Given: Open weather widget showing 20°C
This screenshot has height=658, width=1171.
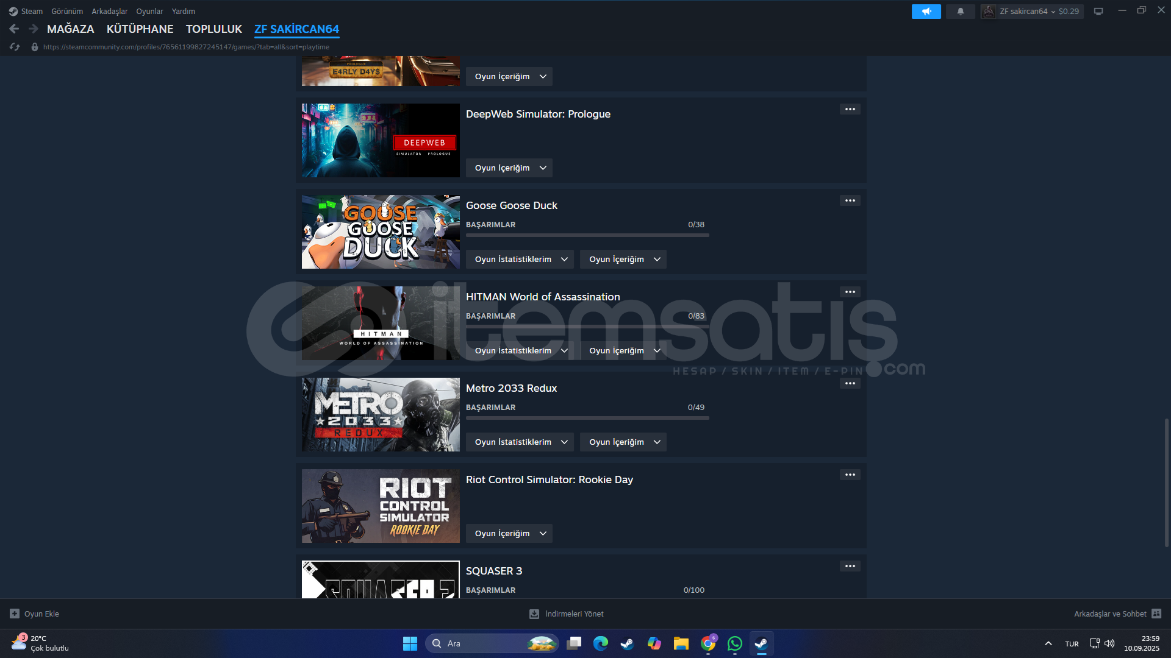Looking at the screenshot, I should click(40, 643).
